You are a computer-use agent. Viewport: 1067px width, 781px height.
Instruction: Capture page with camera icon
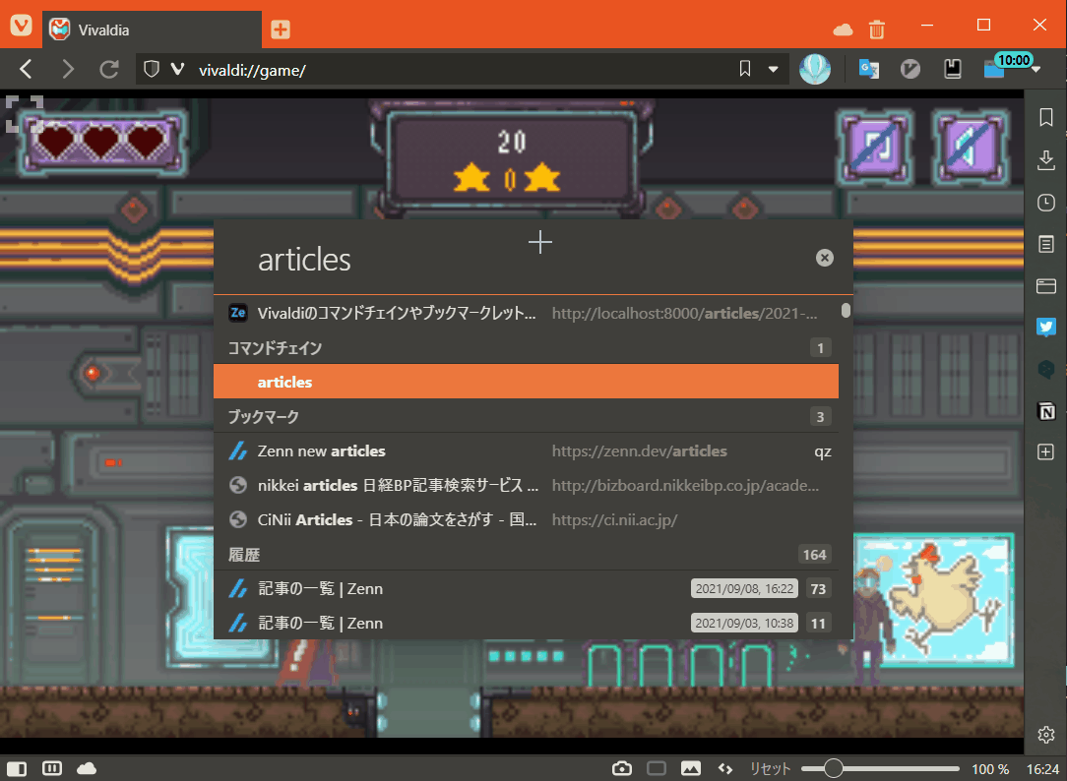point(621,769)
